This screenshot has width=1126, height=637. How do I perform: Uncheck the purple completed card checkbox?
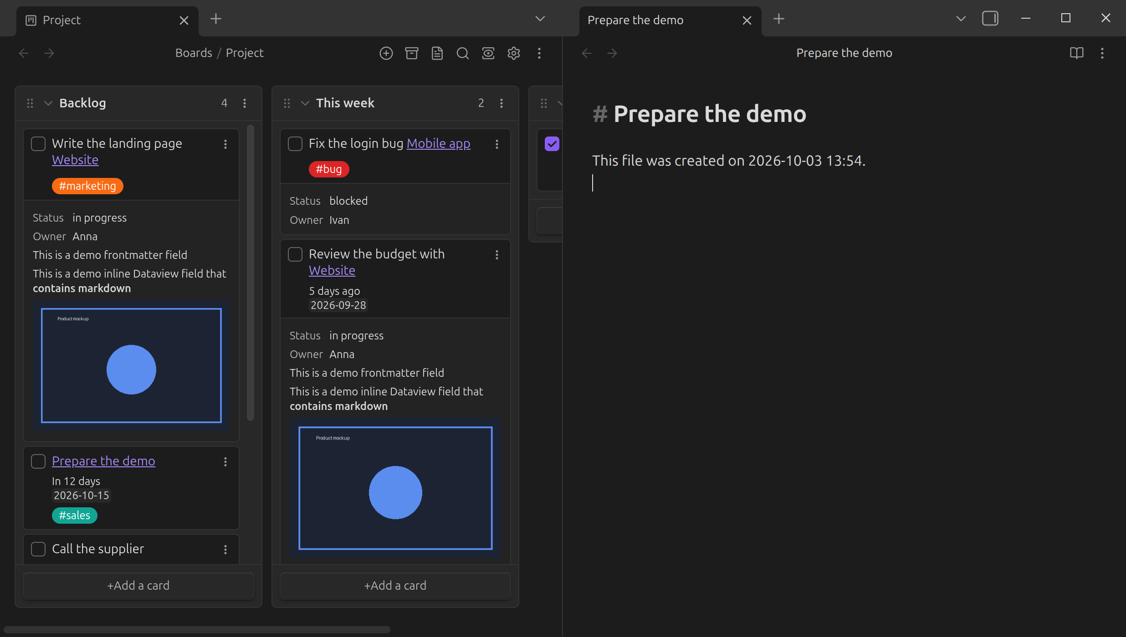(x=552, y=144)
